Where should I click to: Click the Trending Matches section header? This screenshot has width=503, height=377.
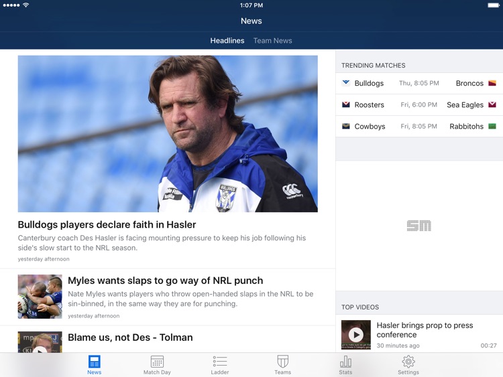click(x=374, y=66)
